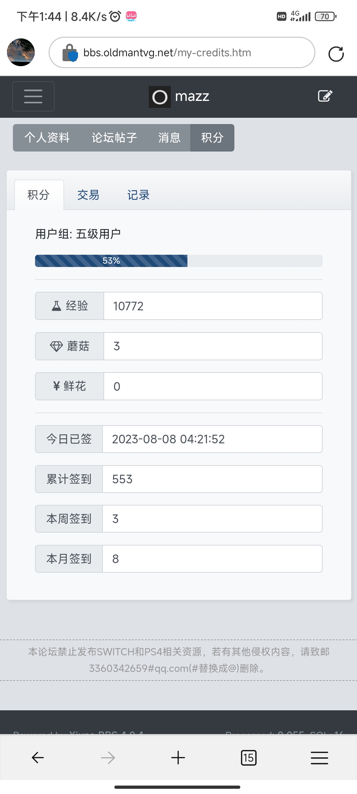Click the 53% user level progress bar

click(178, 261)
